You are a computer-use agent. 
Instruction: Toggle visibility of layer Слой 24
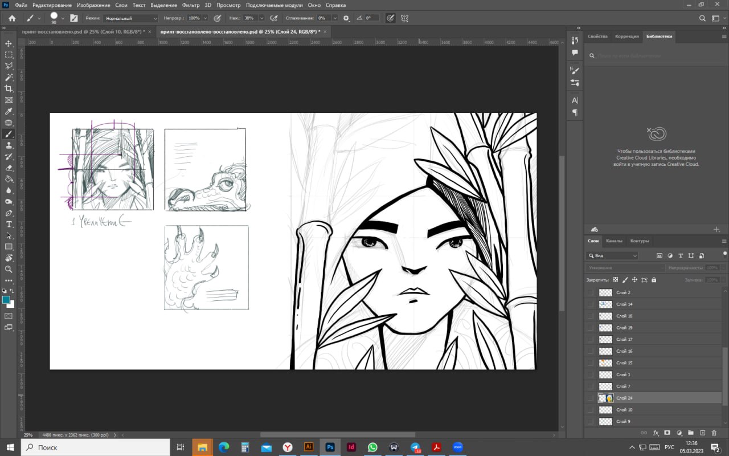[590, 398]
